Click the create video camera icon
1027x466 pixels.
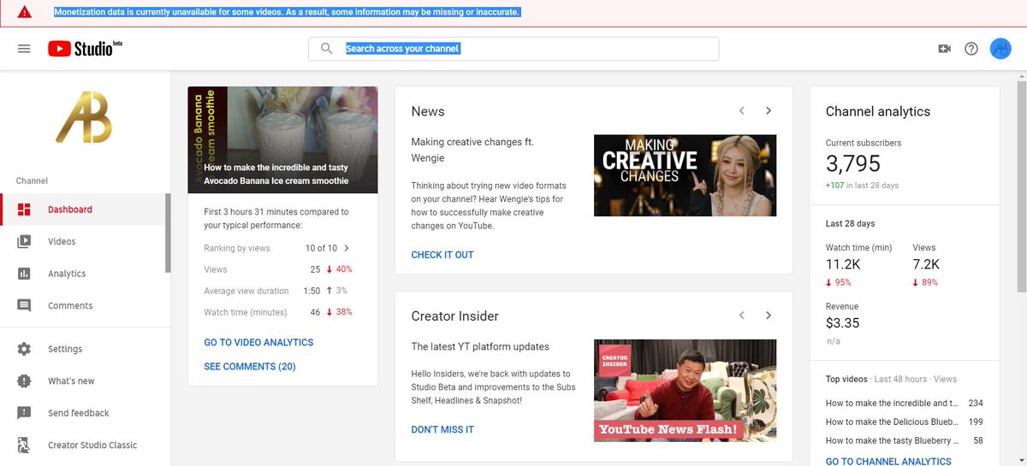pos(945,49)
